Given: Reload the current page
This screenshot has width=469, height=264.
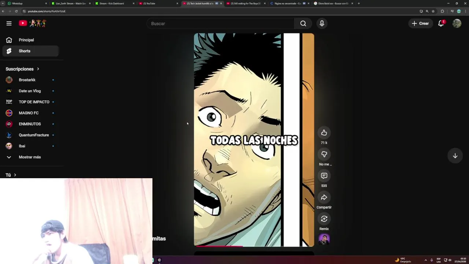Looking at the screenshot, I should coord(16,11).
